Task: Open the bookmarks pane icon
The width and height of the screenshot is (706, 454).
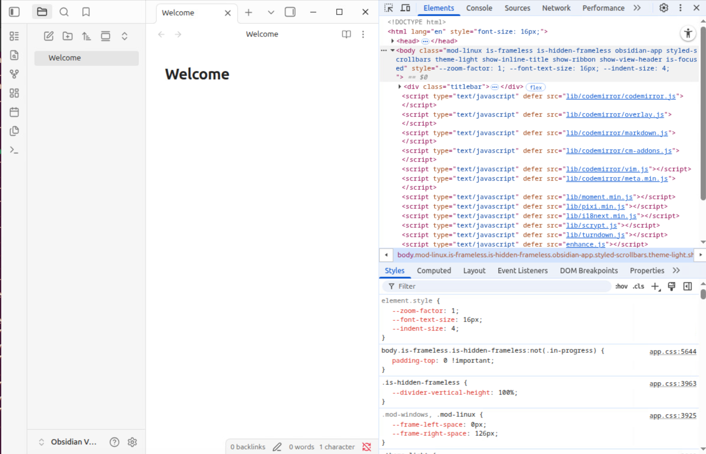Action: (x=86, y=12)
